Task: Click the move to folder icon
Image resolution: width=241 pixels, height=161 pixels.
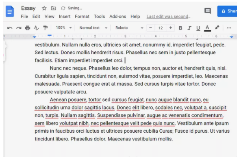Action: click(54, 8)
